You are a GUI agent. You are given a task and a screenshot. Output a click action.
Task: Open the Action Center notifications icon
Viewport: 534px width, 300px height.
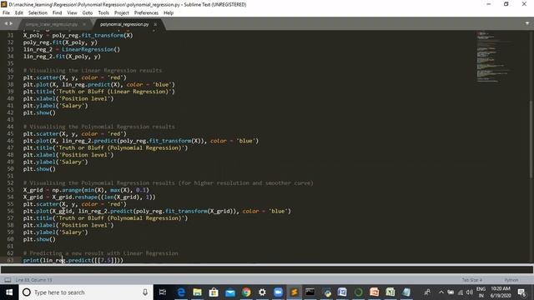coord(521,292)
